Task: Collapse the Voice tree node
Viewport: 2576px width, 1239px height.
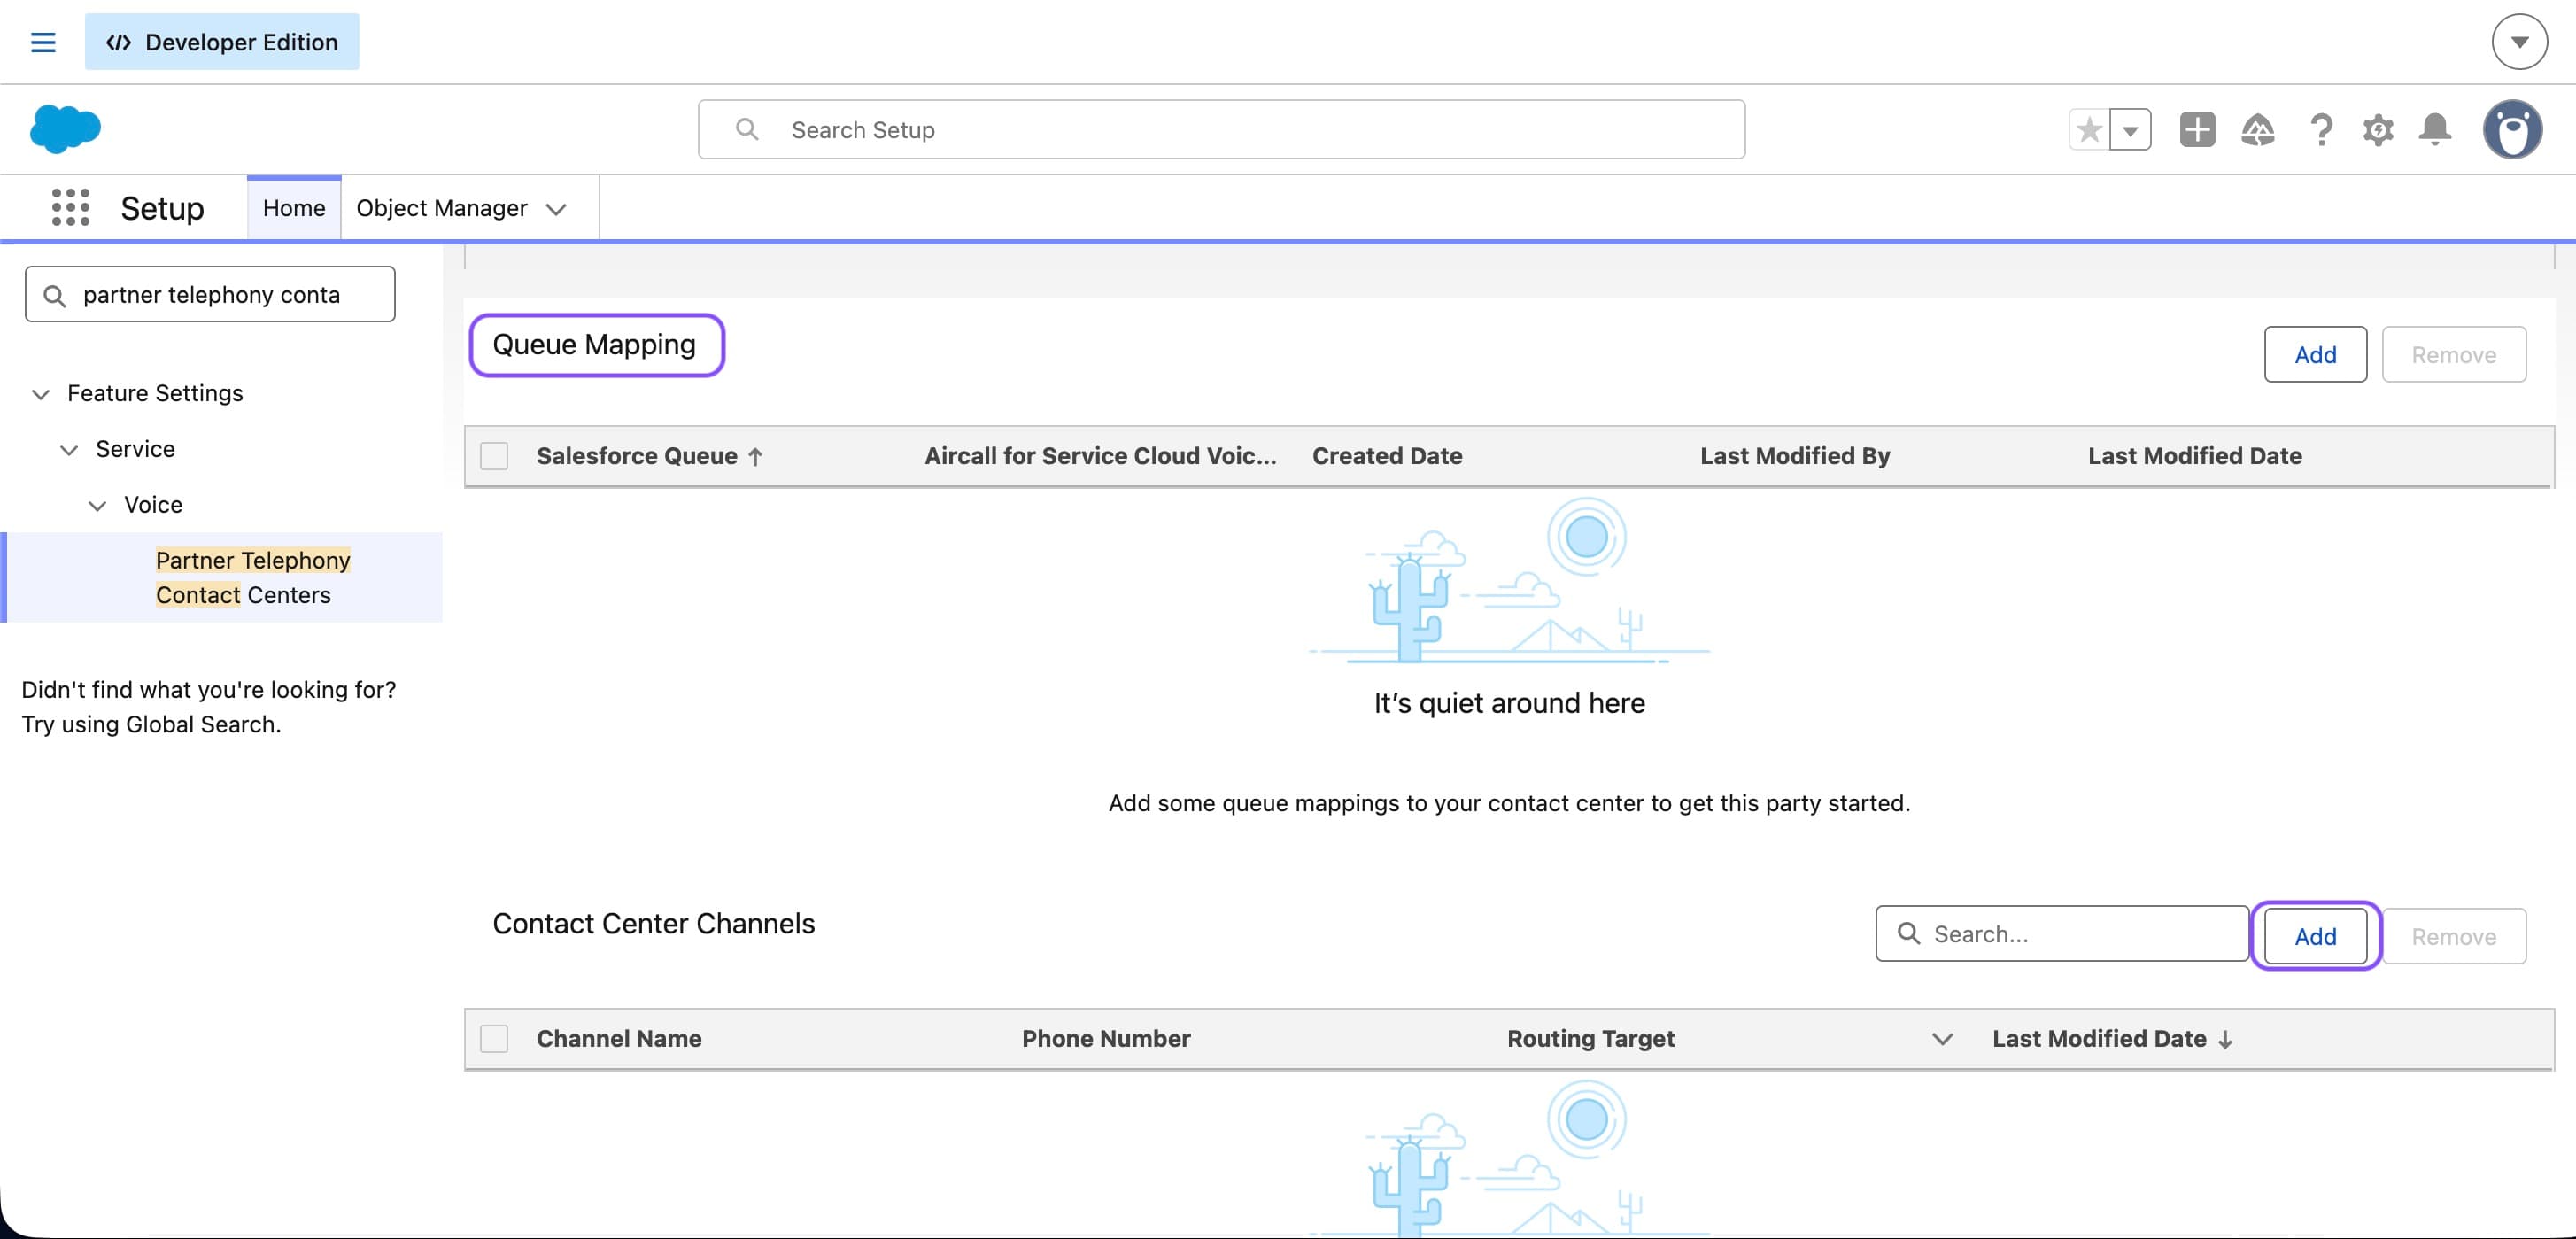Action: coord(97,506)
